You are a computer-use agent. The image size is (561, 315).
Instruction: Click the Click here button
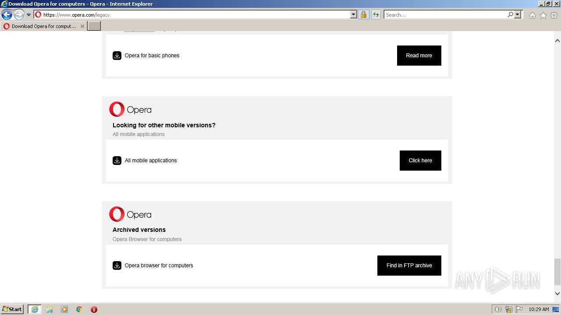[x=420, y=161]
